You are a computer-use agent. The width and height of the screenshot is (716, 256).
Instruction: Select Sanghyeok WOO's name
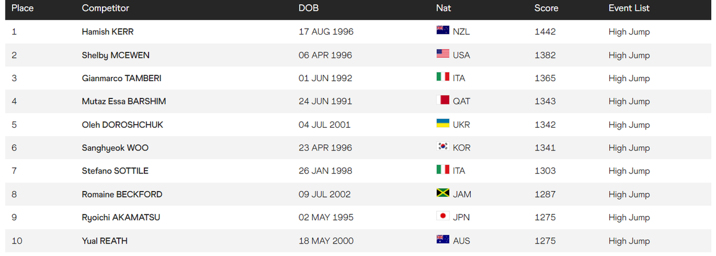[112, 148]
